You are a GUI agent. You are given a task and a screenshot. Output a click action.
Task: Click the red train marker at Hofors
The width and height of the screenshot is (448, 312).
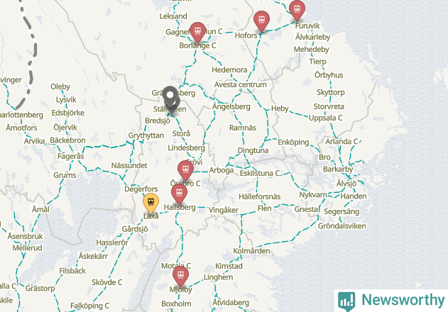pyautogui.click(x=261, y=21)
